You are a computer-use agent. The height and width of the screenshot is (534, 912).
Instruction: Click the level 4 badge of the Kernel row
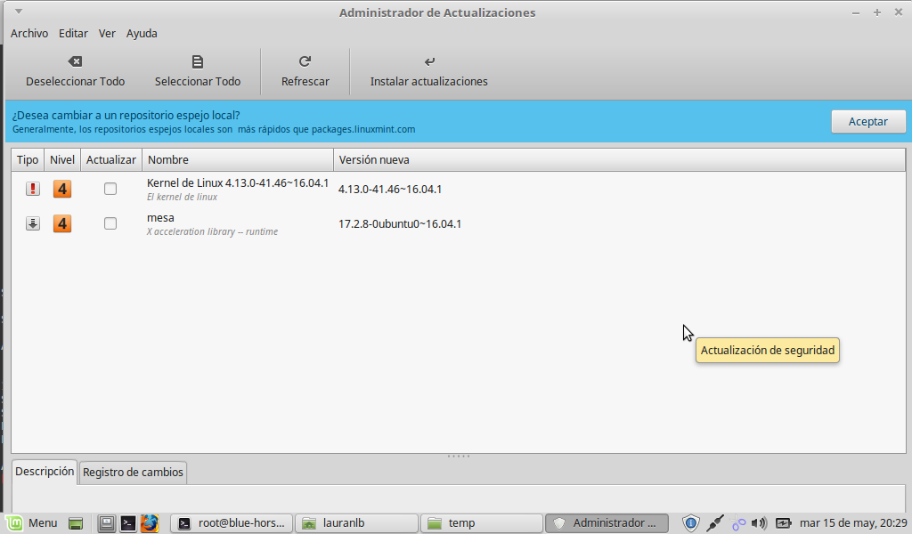[x=62, y=189]
